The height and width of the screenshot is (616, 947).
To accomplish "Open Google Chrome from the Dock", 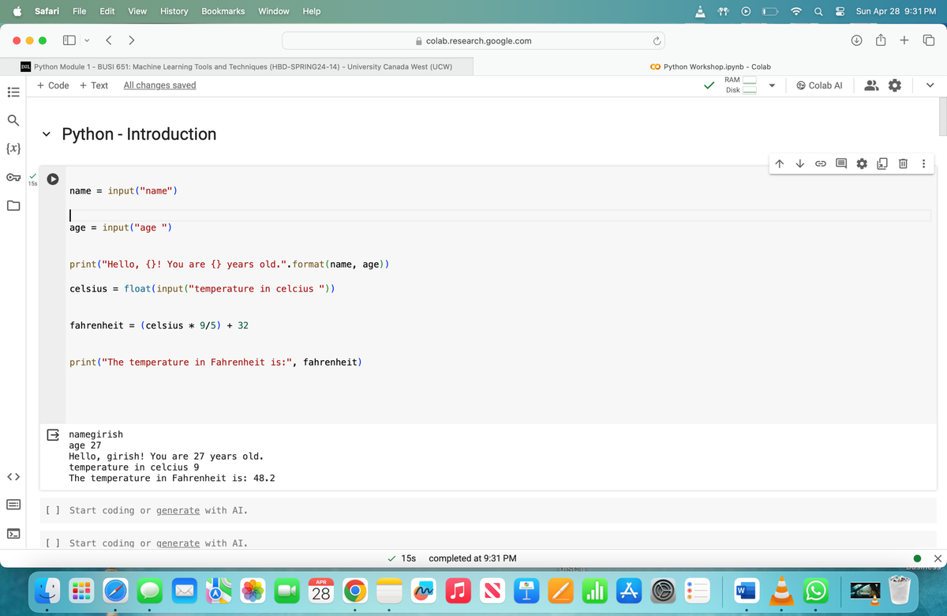I will pyautogui.click(x=355, y=590).
